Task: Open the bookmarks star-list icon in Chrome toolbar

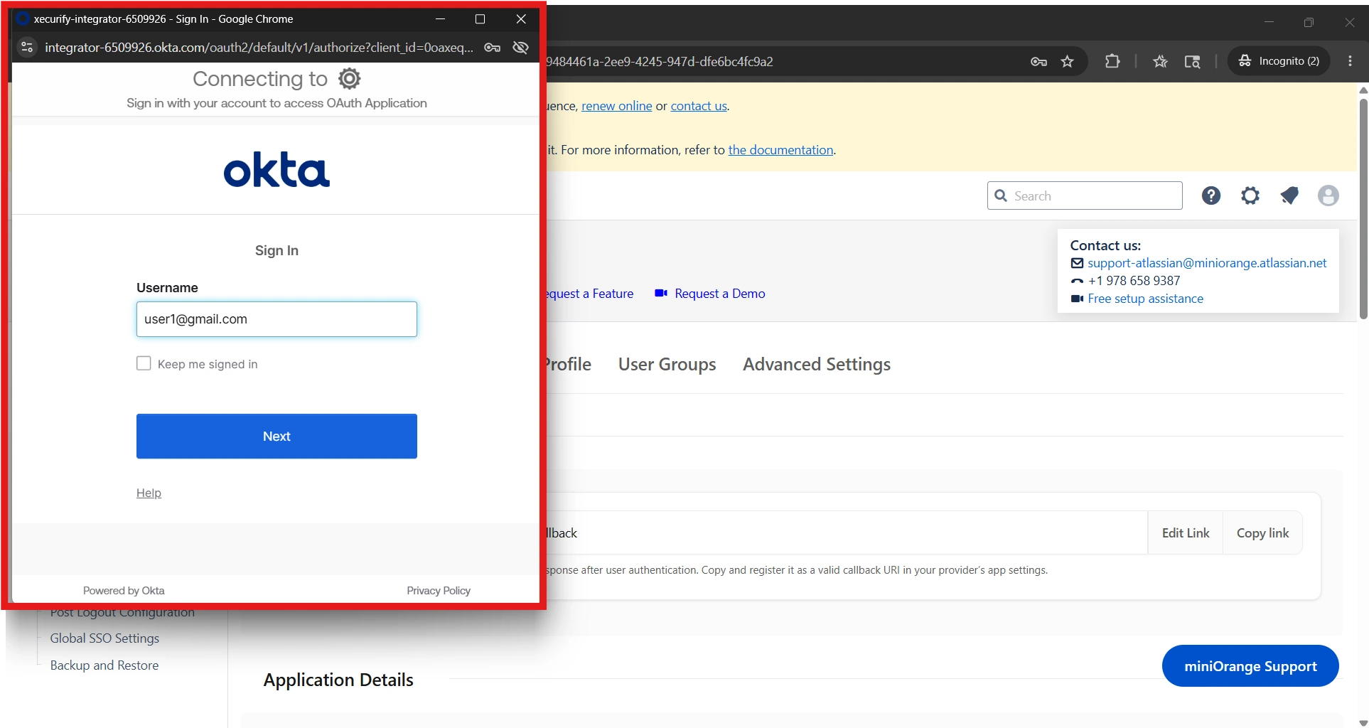Action: [x=1160, y=62]
